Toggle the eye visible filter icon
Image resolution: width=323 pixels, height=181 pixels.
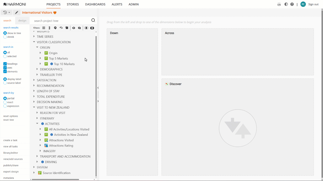pos(74,28)
